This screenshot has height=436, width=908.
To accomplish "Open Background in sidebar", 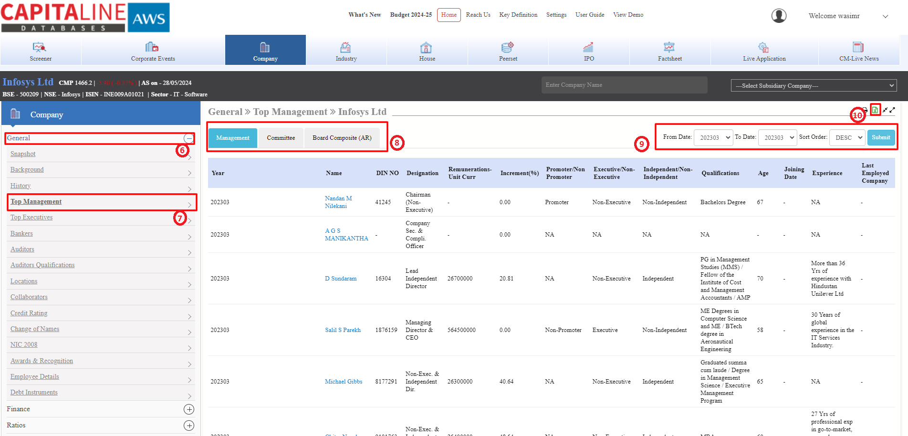I will [x=27, y=170].
